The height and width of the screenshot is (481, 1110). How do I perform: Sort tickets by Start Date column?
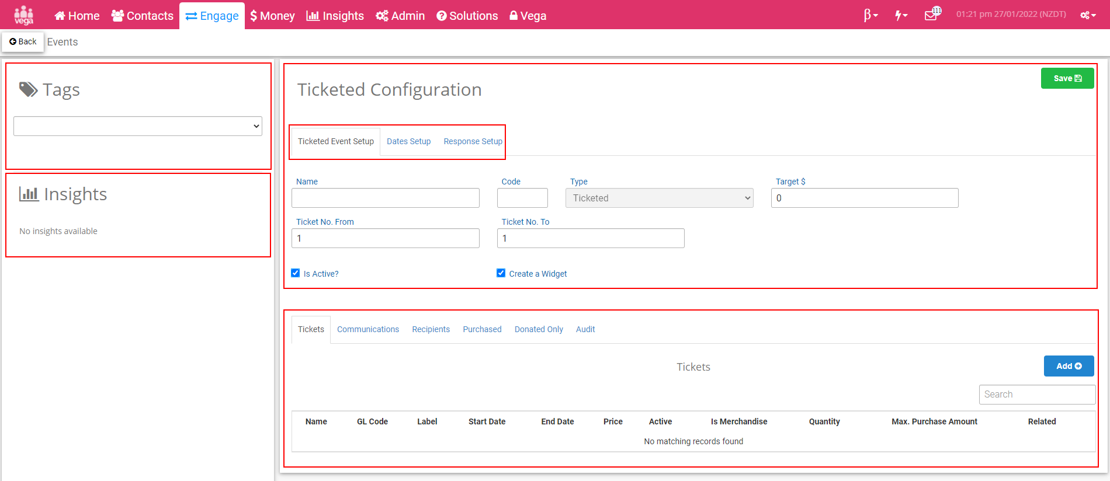[487, 421]
